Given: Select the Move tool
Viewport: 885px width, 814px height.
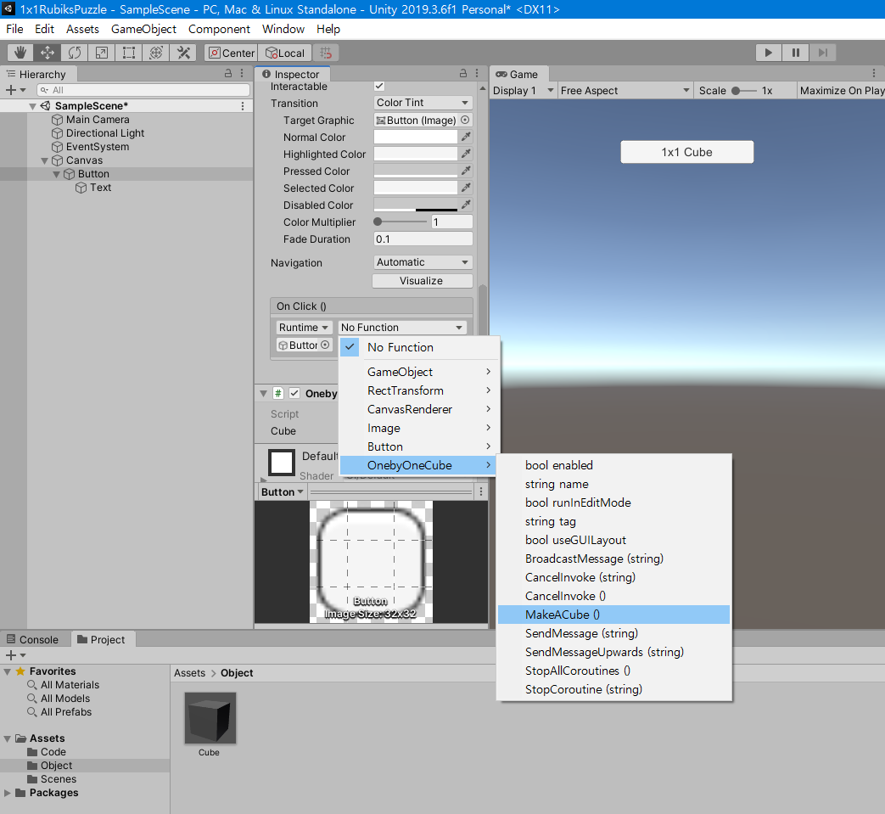Looking at the screenshot, I should click(47, 53).
